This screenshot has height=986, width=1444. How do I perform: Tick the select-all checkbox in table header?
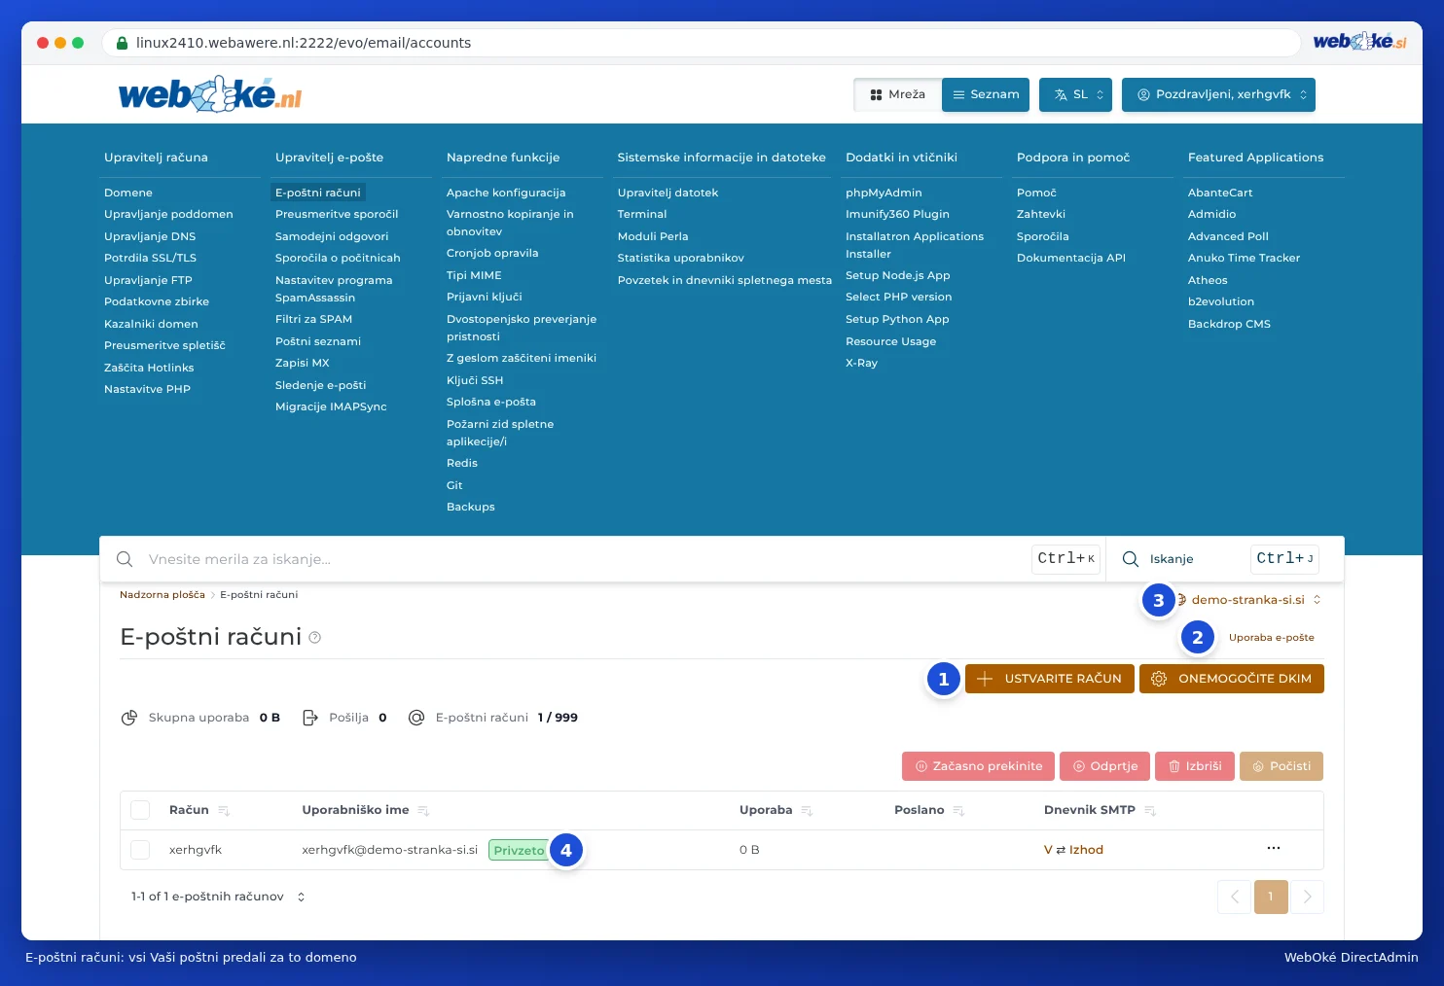pos(140,810)
